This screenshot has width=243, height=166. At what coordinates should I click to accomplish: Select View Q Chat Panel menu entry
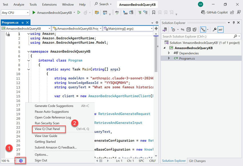point(47,129)
